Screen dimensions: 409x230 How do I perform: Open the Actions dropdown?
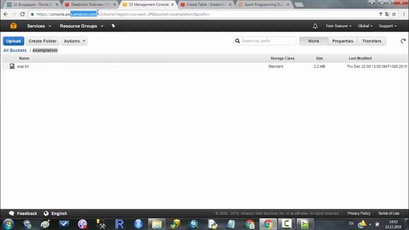74,41
